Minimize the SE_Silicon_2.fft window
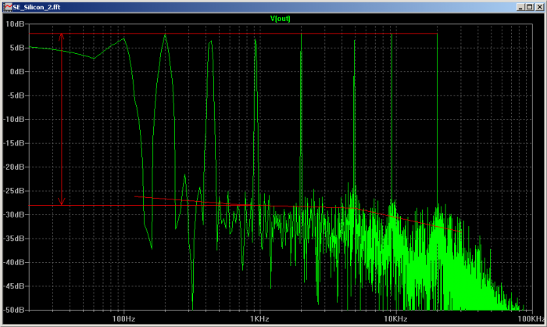Image resolution: width=547 pixels, height=327 pixels. tap(520, 7)
